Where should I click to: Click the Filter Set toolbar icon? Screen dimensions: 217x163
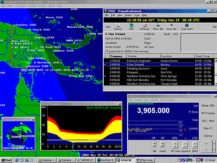point(158,27)
